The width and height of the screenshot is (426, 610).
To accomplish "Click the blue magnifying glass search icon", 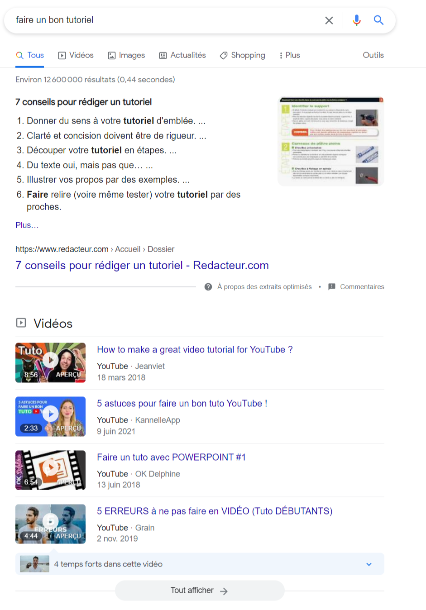I will (x=378, y=20).
